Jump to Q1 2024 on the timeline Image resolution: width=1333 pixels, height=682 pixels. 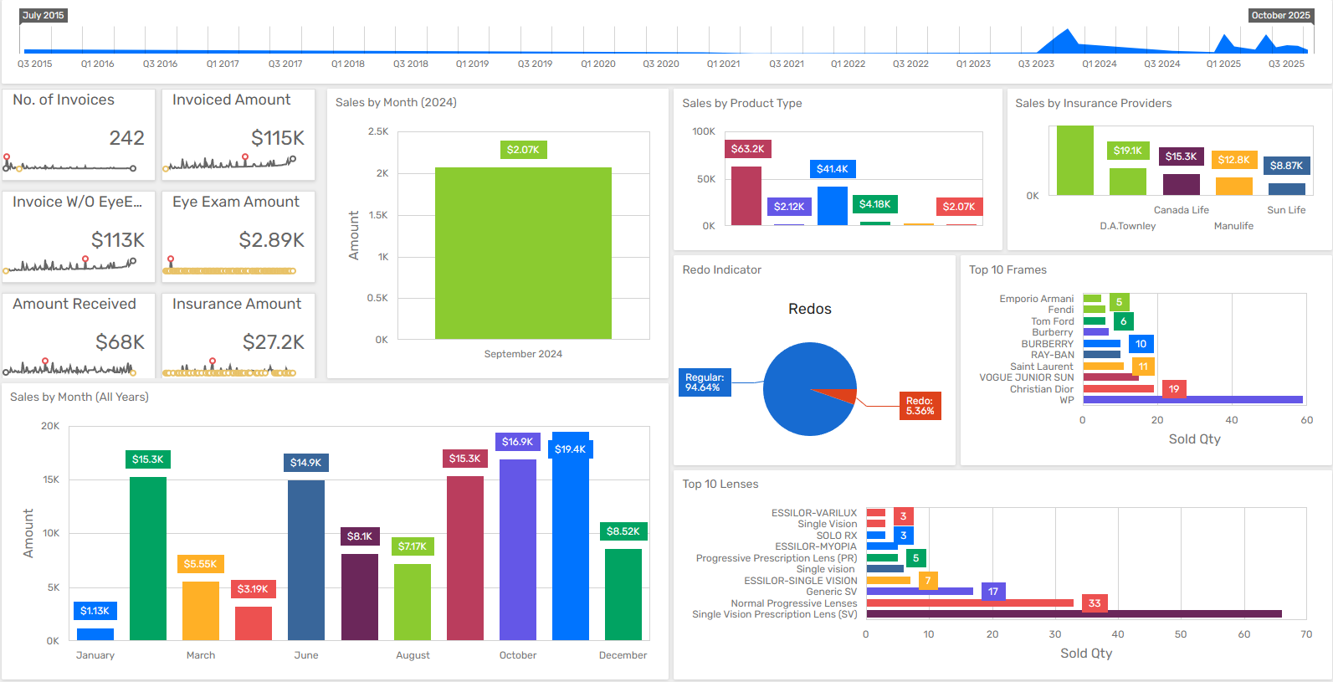tap(1099, 64)
